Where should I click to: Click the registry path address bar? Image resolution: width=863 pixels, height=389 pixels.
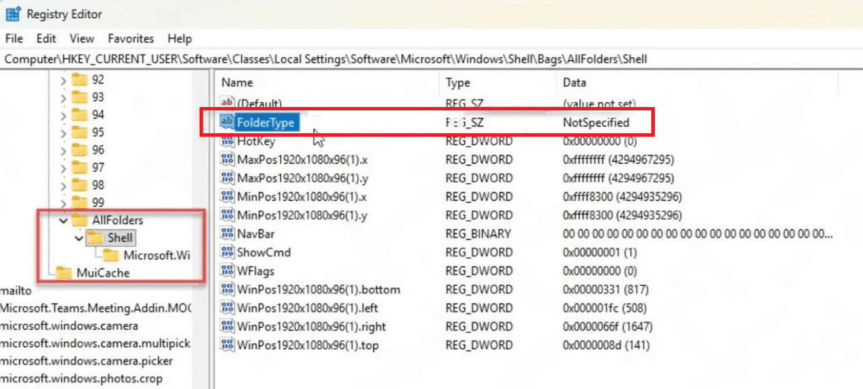(431, 59)
